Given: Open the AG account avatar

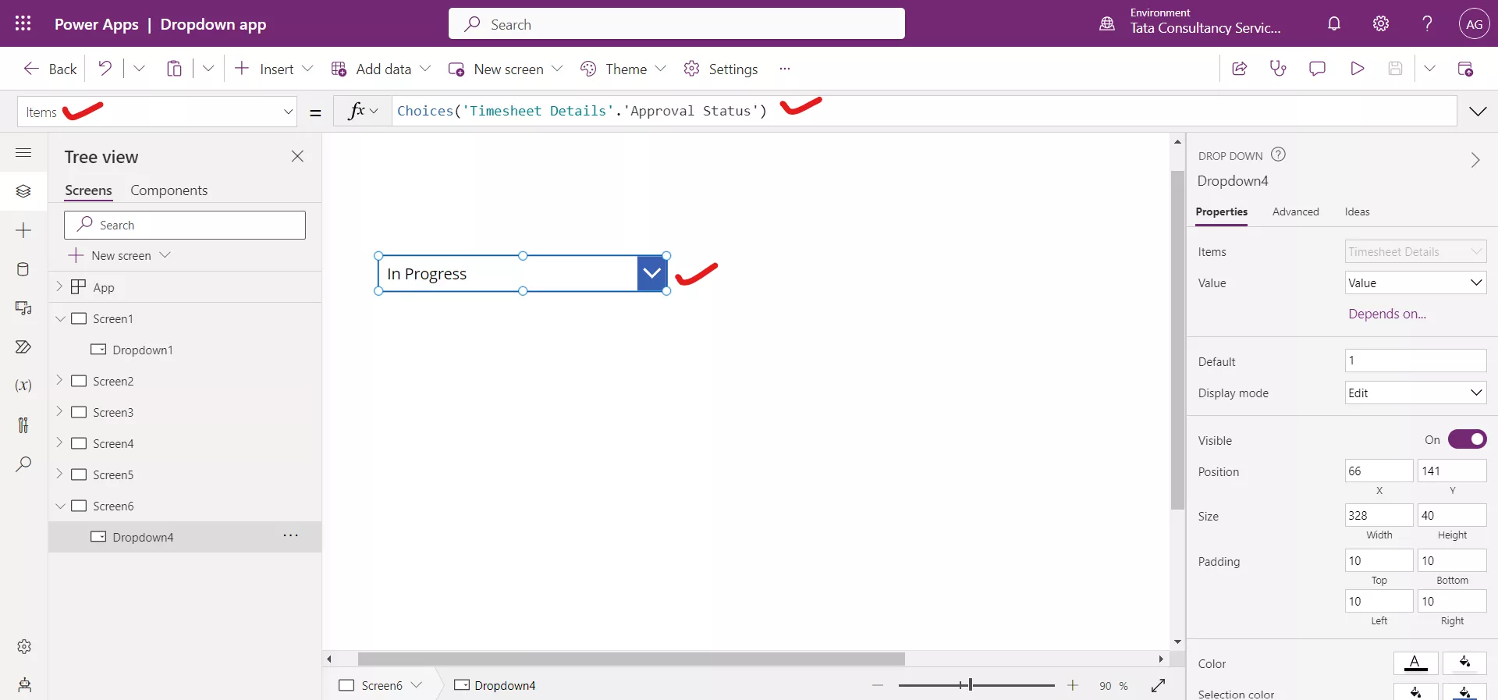Looking at the screenshot, I should point(1474,23).
